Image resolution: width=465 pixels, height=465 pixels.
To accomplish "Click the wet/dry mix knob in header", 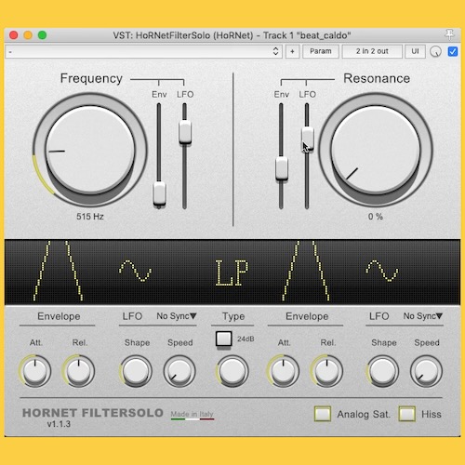I will coord(435,51).
